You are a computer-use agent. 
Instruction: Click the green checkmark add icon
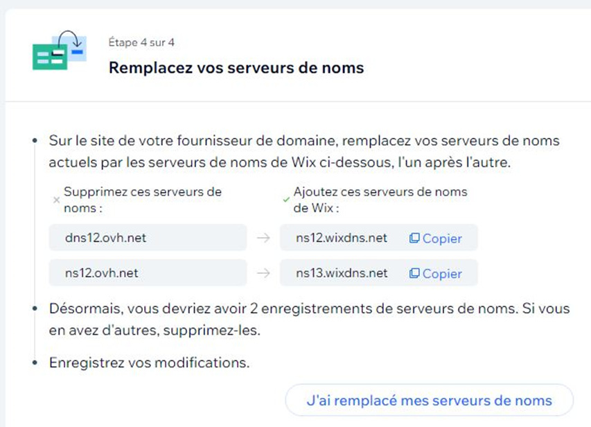tap(286, 200)
